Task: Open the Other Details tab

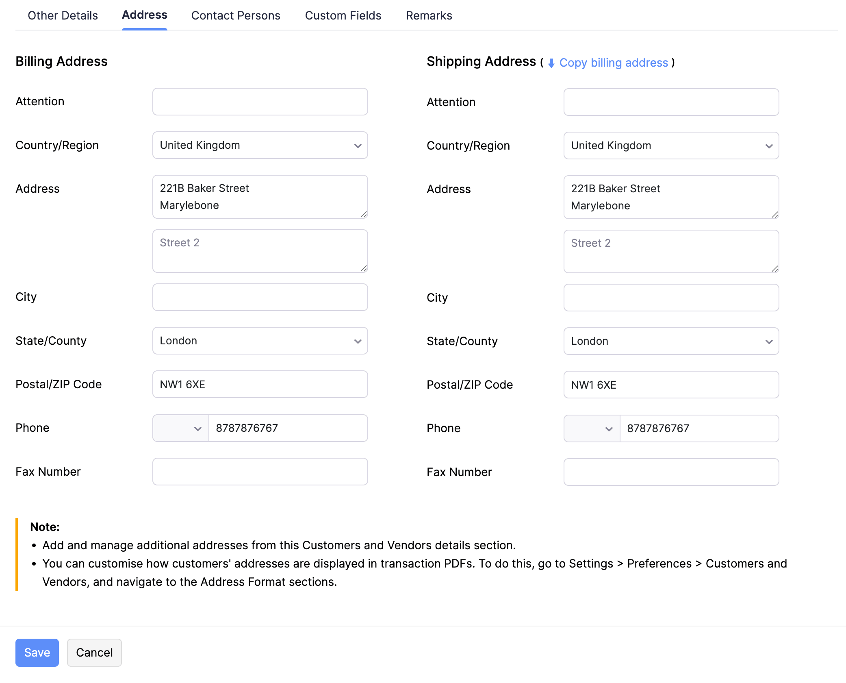Action: point(63,15)
